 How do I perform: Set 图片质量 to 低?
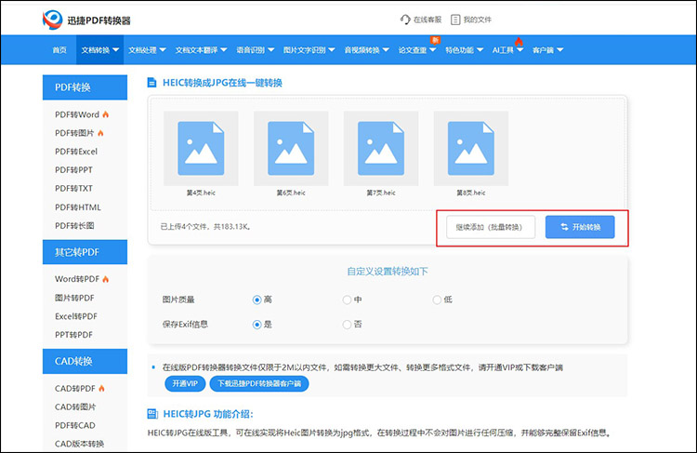tap(437, 300)
